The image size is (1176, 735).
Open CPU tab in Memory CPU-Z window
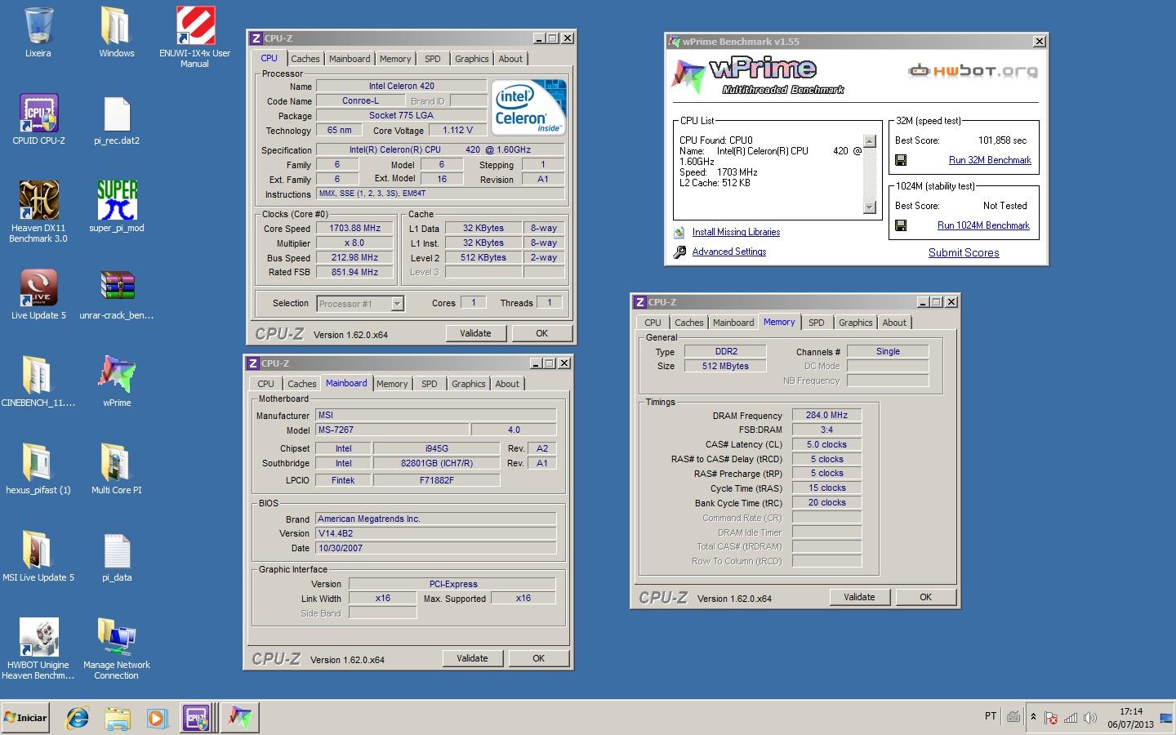tap(653, 323)
